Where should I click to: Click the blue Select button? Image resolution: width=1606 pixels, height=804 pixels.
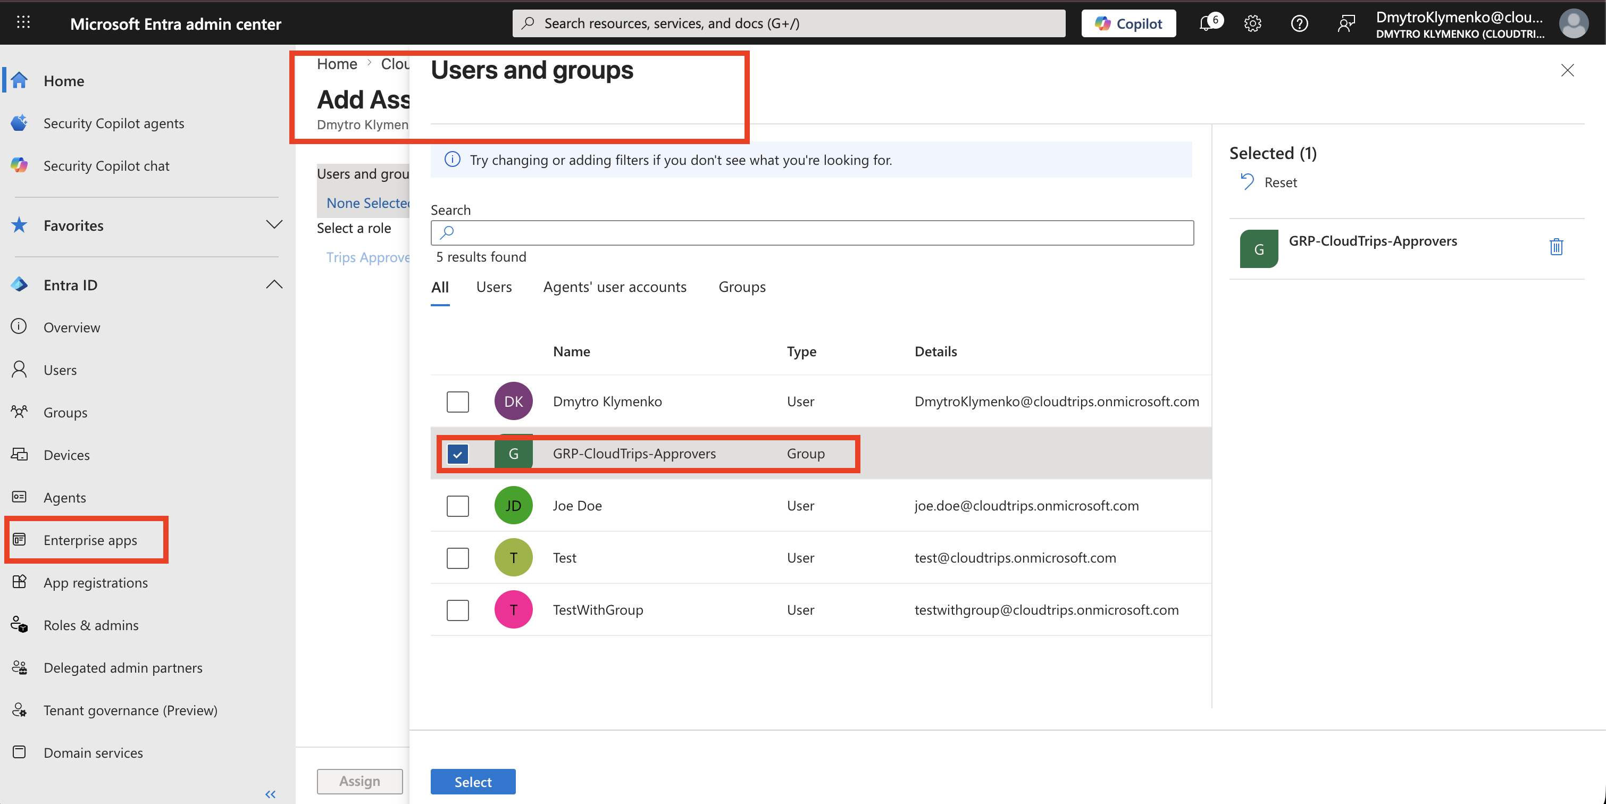coord(473,782)
